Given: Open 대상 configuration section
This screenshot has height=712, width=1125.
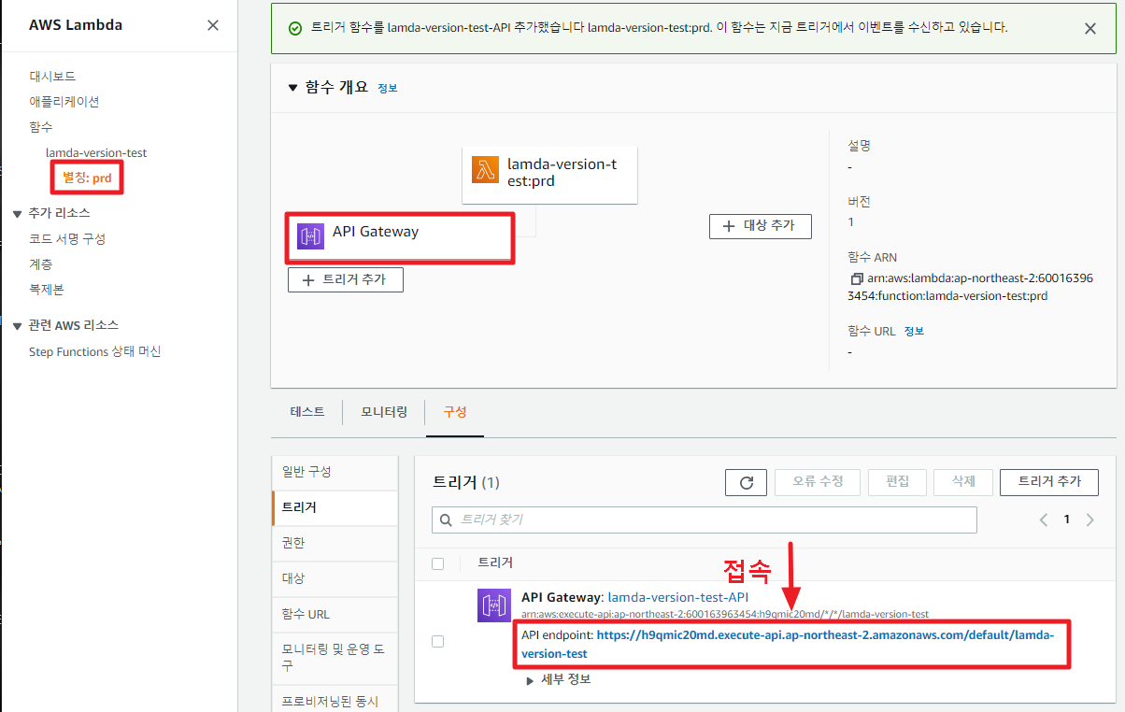Looking at the screenshot, I should 335,578.
